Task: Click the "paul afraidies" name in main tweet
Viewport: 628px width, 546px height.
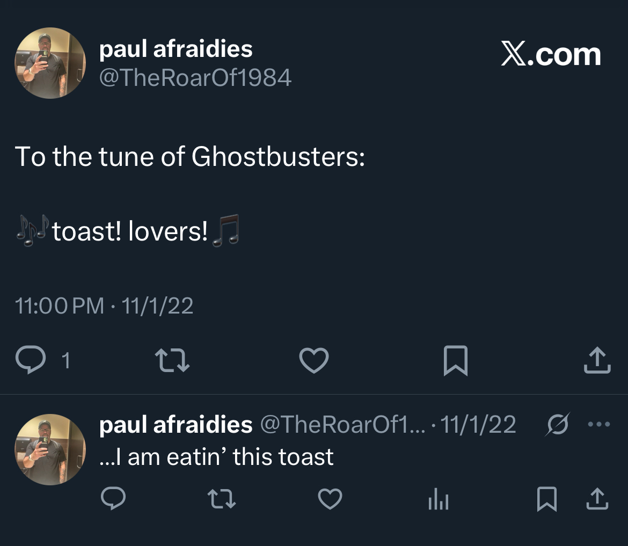Action: pos(176,49)
